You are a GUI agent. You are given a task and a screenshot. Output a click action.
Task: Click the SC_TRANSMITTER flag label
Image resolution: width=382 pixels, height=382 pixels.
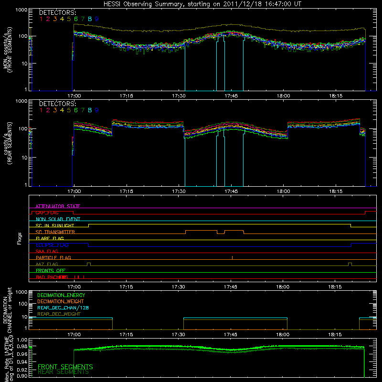tap(55, 232)
